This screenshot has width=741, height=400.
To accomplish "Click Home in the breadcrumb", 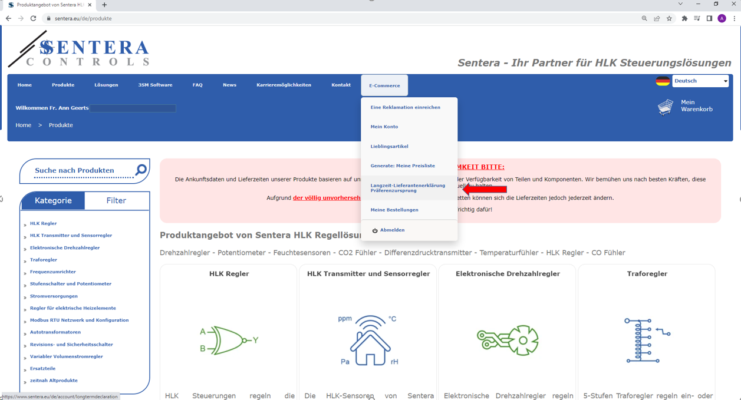I will pyautogui.click(x=24, y=125).
